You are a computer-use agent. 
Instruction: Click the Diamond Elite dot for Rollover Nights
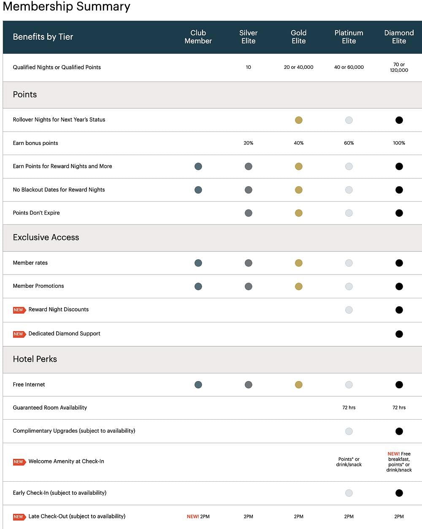(399, 120)
